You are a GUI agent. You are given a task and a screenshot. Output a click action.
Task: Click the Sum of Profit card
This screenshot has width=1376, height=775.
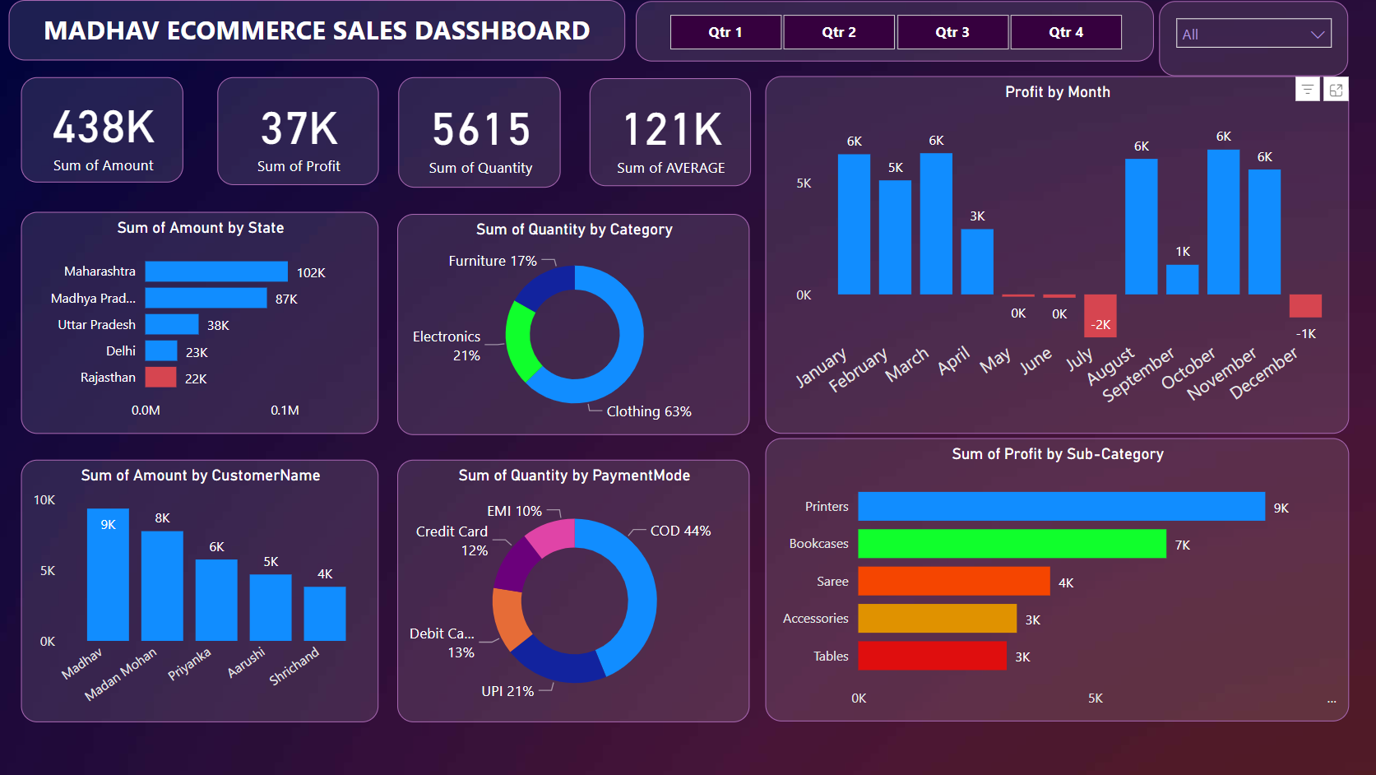298,132
